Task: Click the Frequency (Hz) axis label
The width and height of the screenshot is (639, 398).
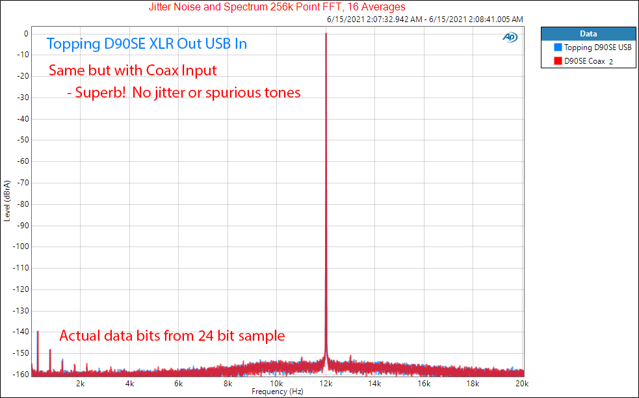Action: coord(277,392)
